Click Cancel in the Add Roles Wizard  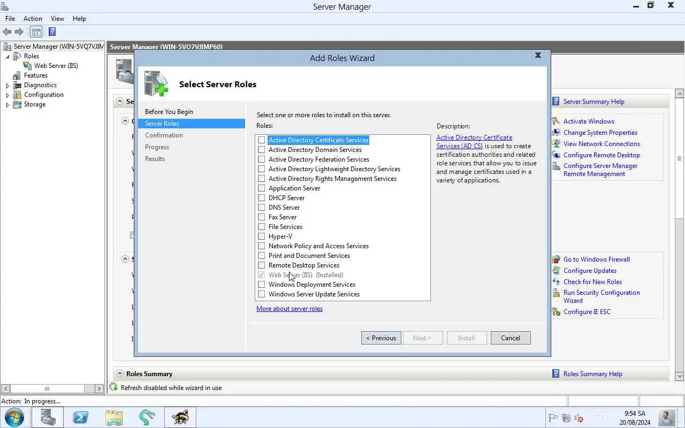511,338
